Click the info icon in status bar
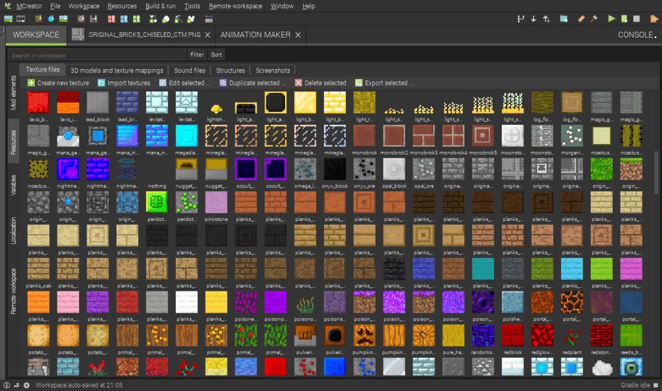The width and height of the screenshot is (662, 391). [x=6, y=385]
